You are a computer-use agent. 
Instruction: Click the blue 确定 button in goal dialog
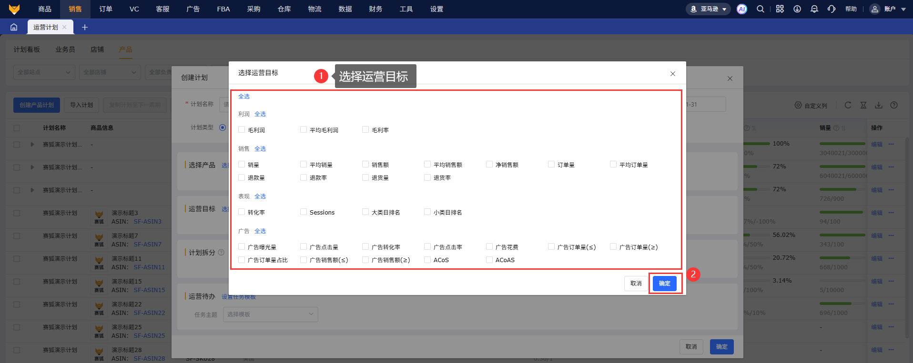tap(664, 283)
